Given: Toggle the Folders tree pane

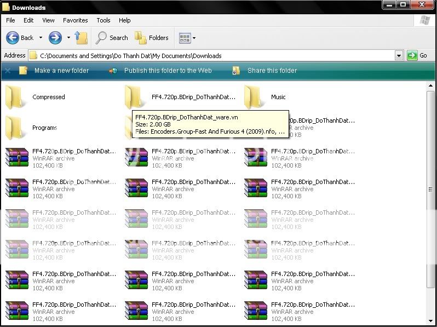Looking at the screenshot, I should [x=152, y=38].
